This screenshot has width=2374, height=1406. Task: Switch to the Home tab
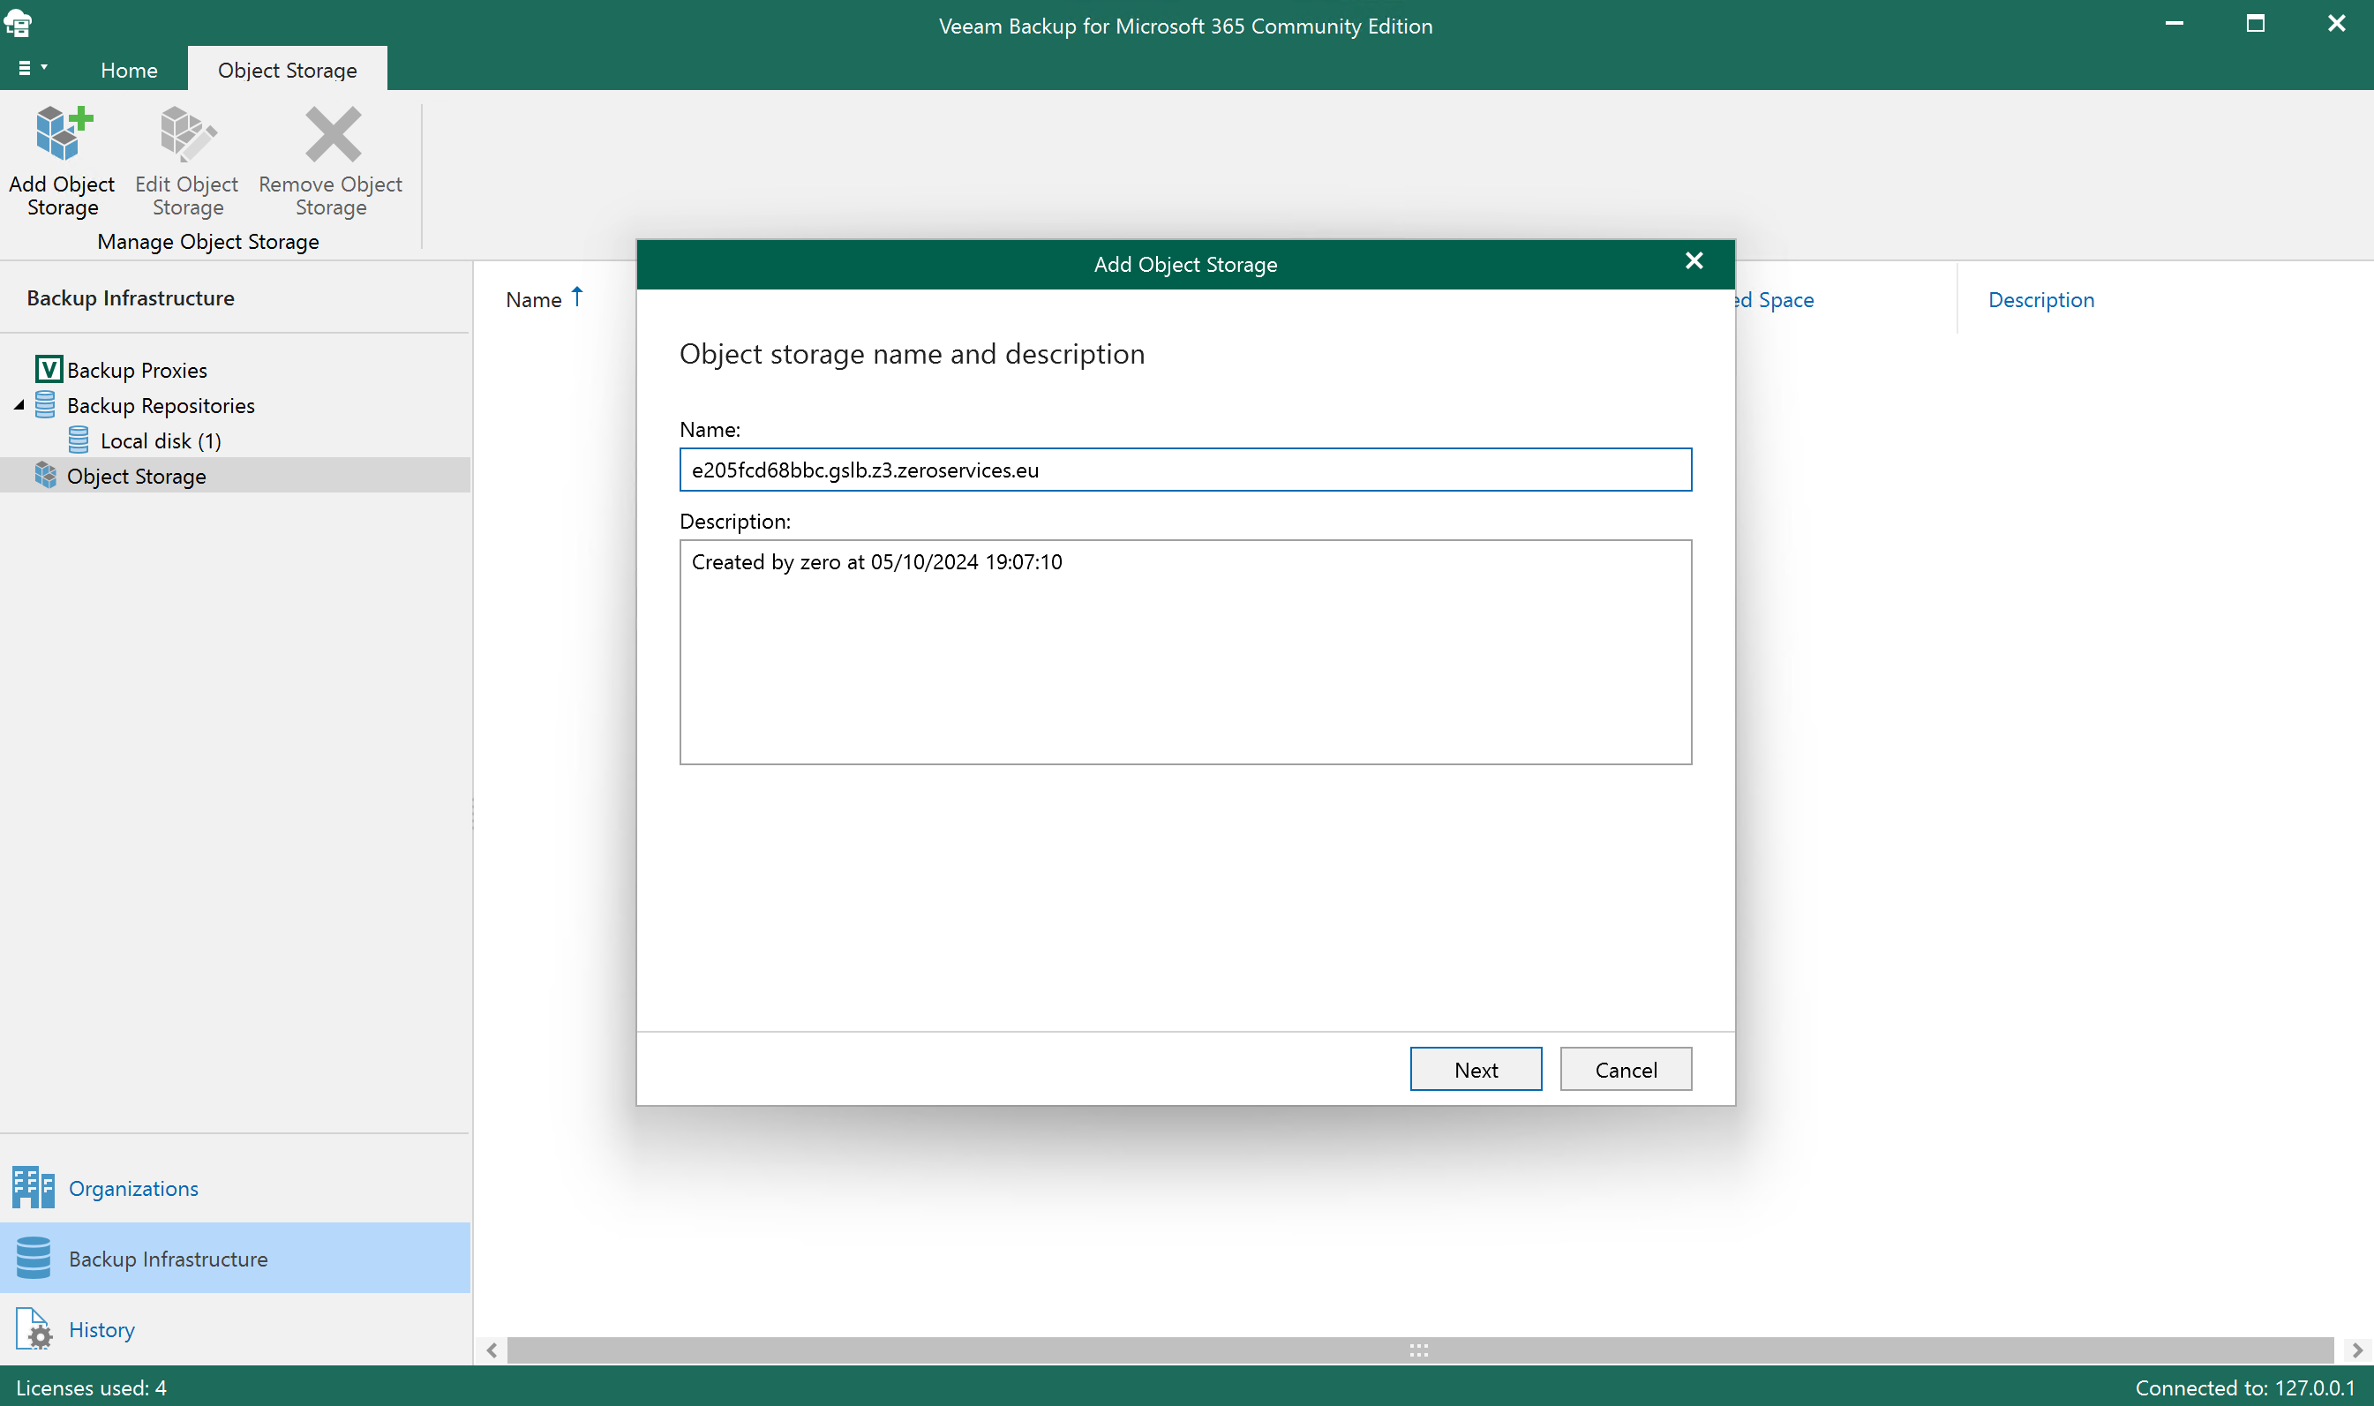click(x=129, y=69)
